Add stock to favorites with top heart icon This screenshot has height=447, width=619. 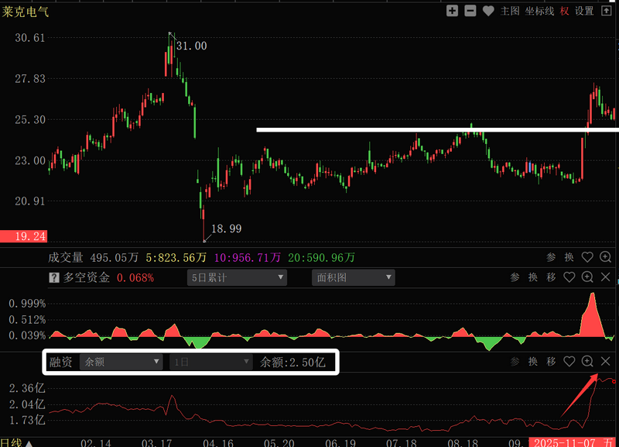(x=488, y=11)
